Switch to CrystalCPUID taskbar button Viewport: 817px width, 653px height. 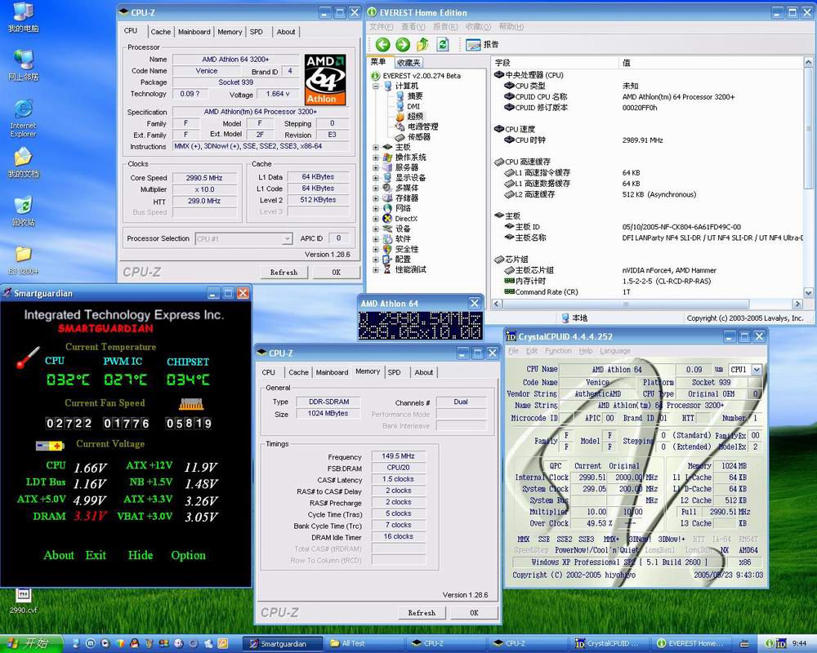tap(609, 644)
